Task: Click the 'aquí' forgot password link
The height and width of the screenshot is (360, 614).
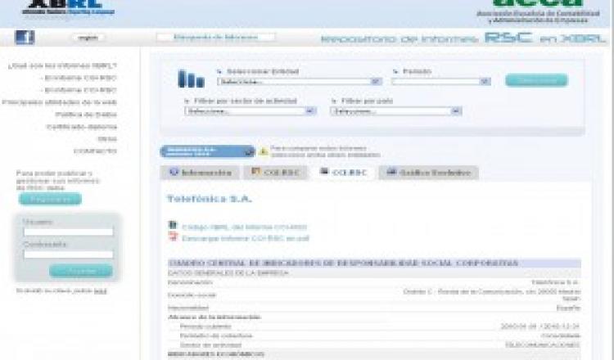Action: pos(100,290)
